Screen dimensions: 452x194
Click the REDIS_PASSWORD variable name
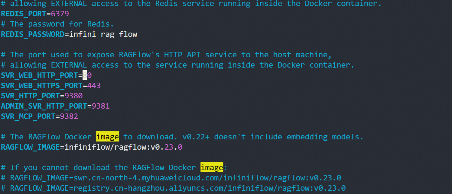pyautogui.click(x=33, y=34)
